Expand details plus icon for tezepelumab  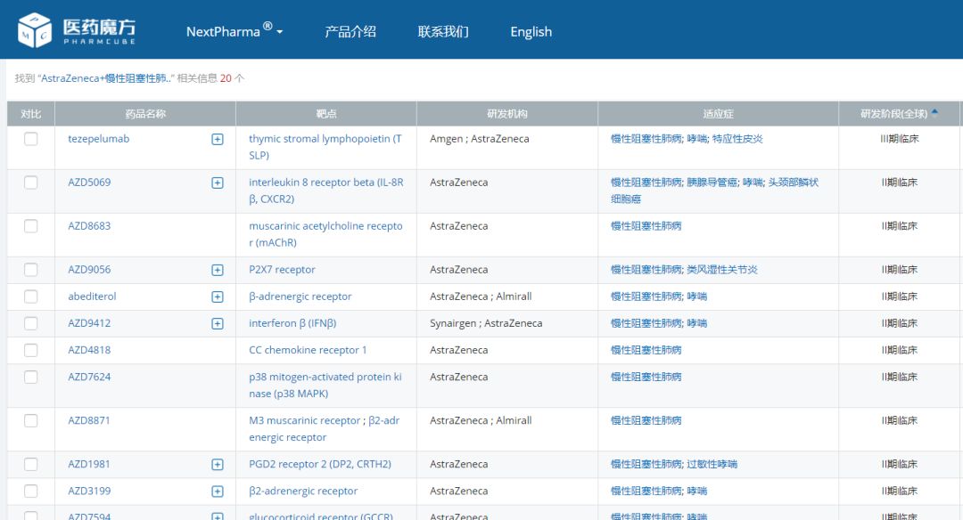coord(218,139)
